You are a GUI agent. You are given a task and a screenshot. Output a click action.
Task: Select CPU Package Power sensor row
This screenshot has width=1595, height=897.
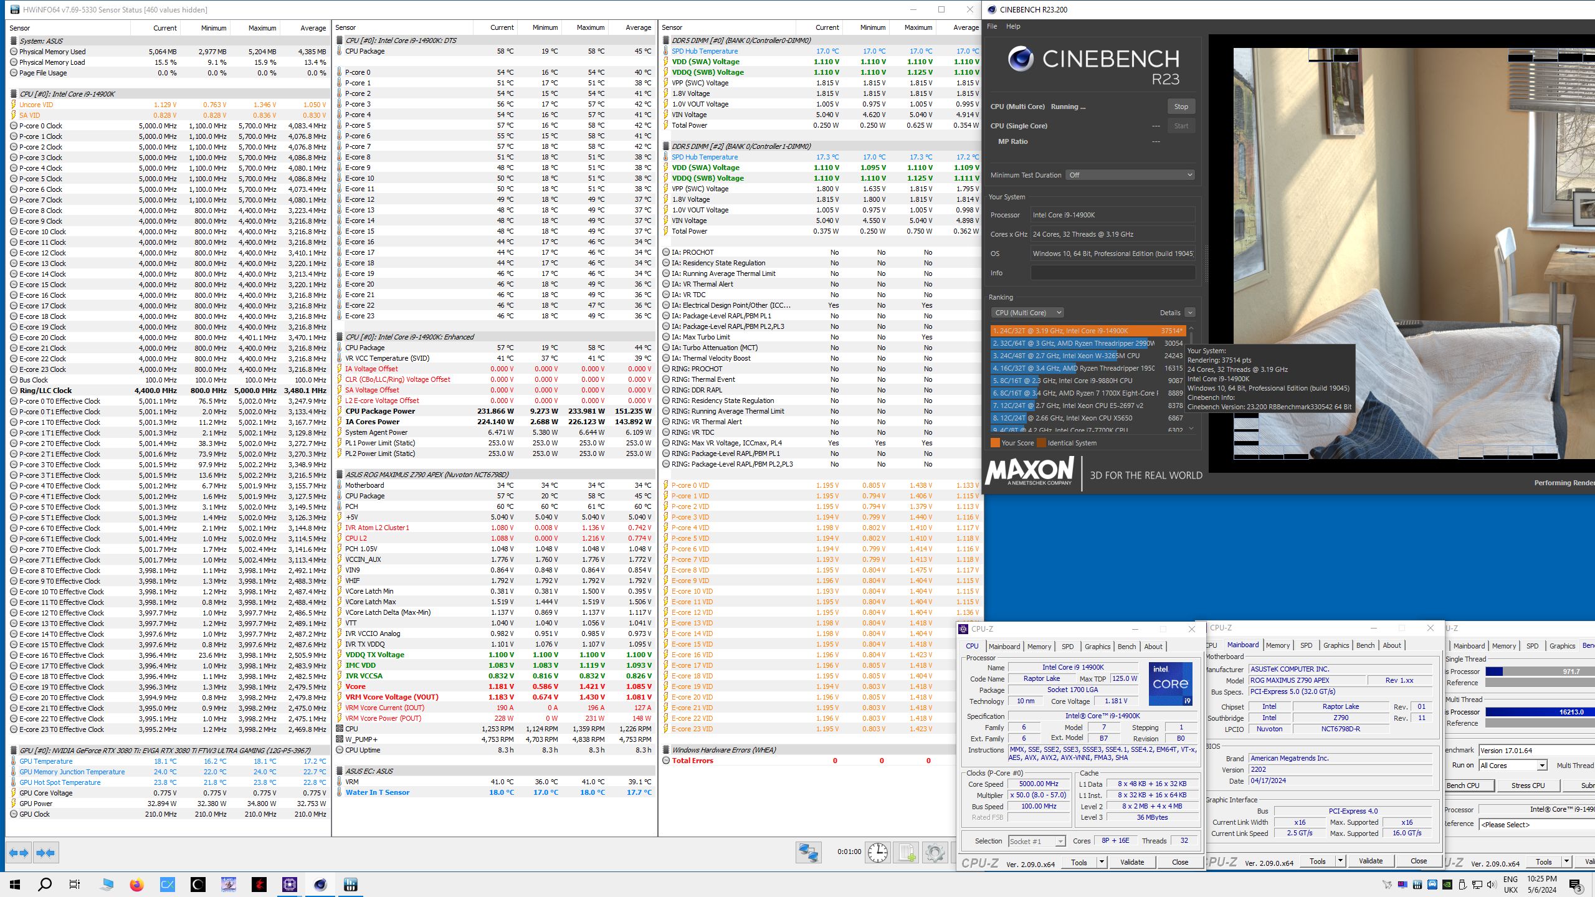[x=495, y=411]
